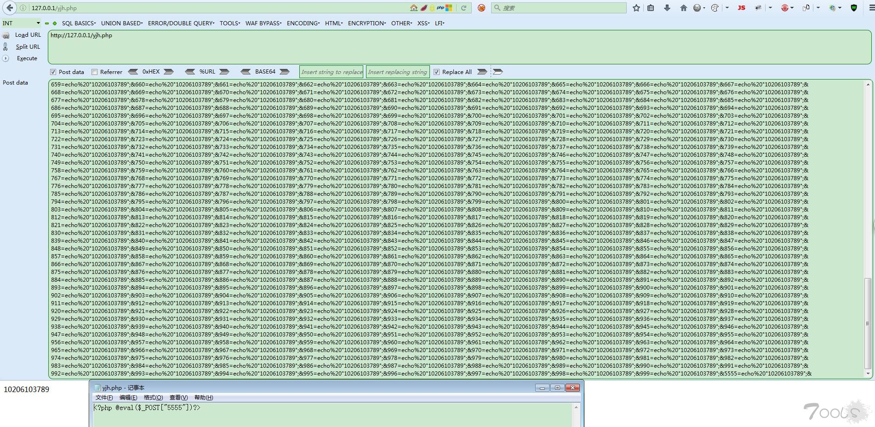Enable the Referrer checkbox

[95, 72]
